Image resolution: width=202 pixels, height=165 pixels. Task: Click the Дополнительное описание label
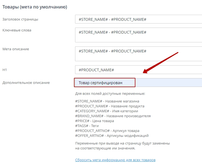click(26, 82)
